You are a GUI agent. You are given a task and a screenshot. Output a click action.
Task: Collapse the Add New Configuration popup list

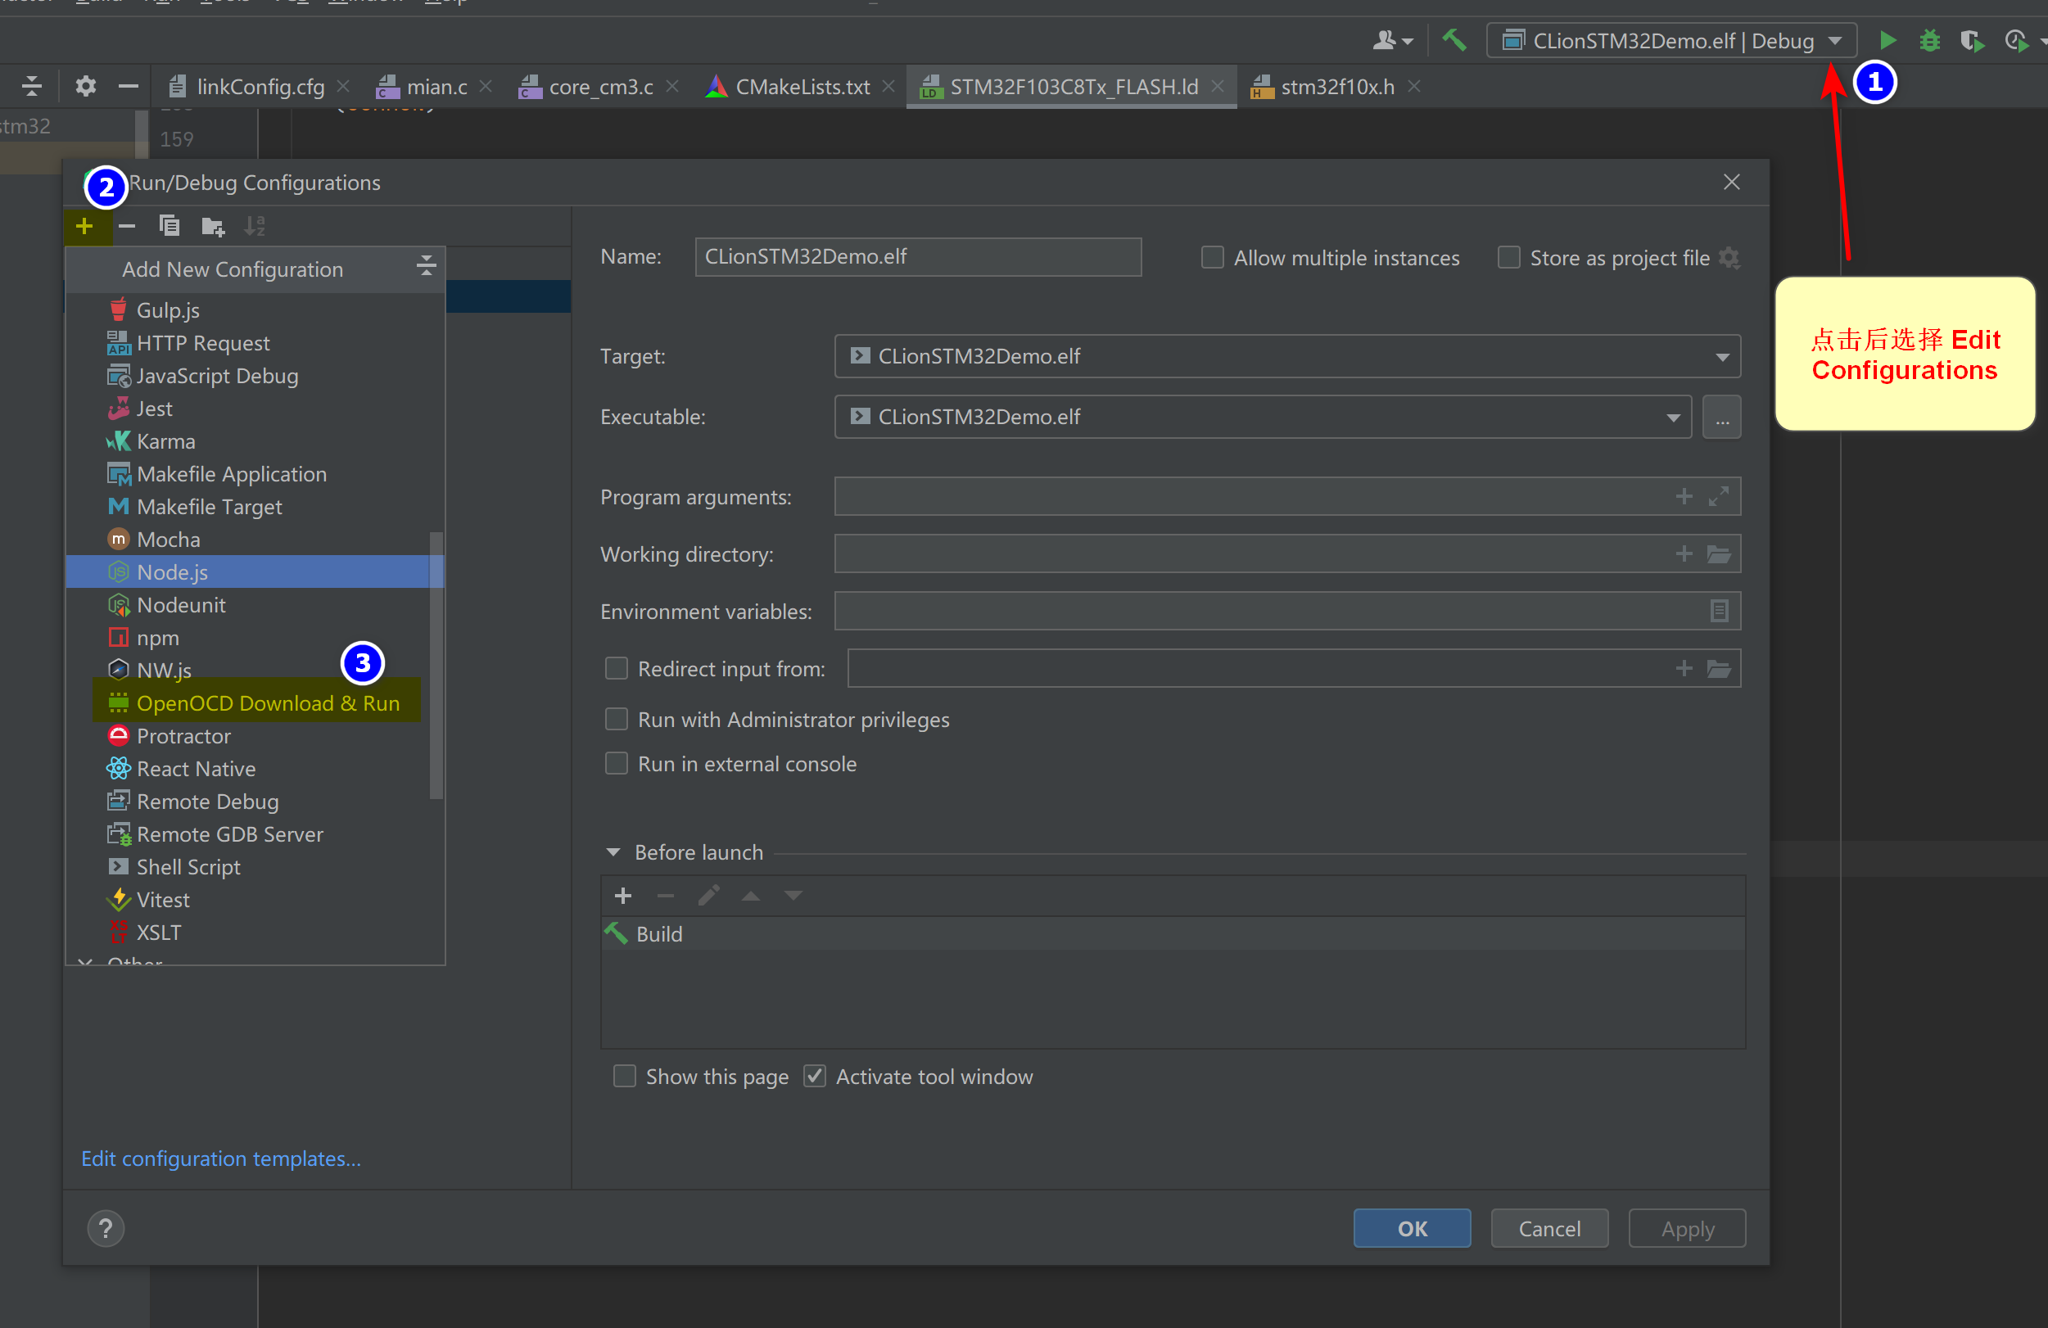tap(426, 267)
